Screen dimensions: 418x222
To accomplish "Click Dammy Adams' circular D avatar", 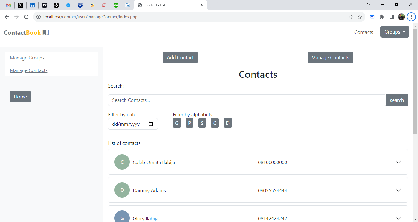I will pos(122,190).
